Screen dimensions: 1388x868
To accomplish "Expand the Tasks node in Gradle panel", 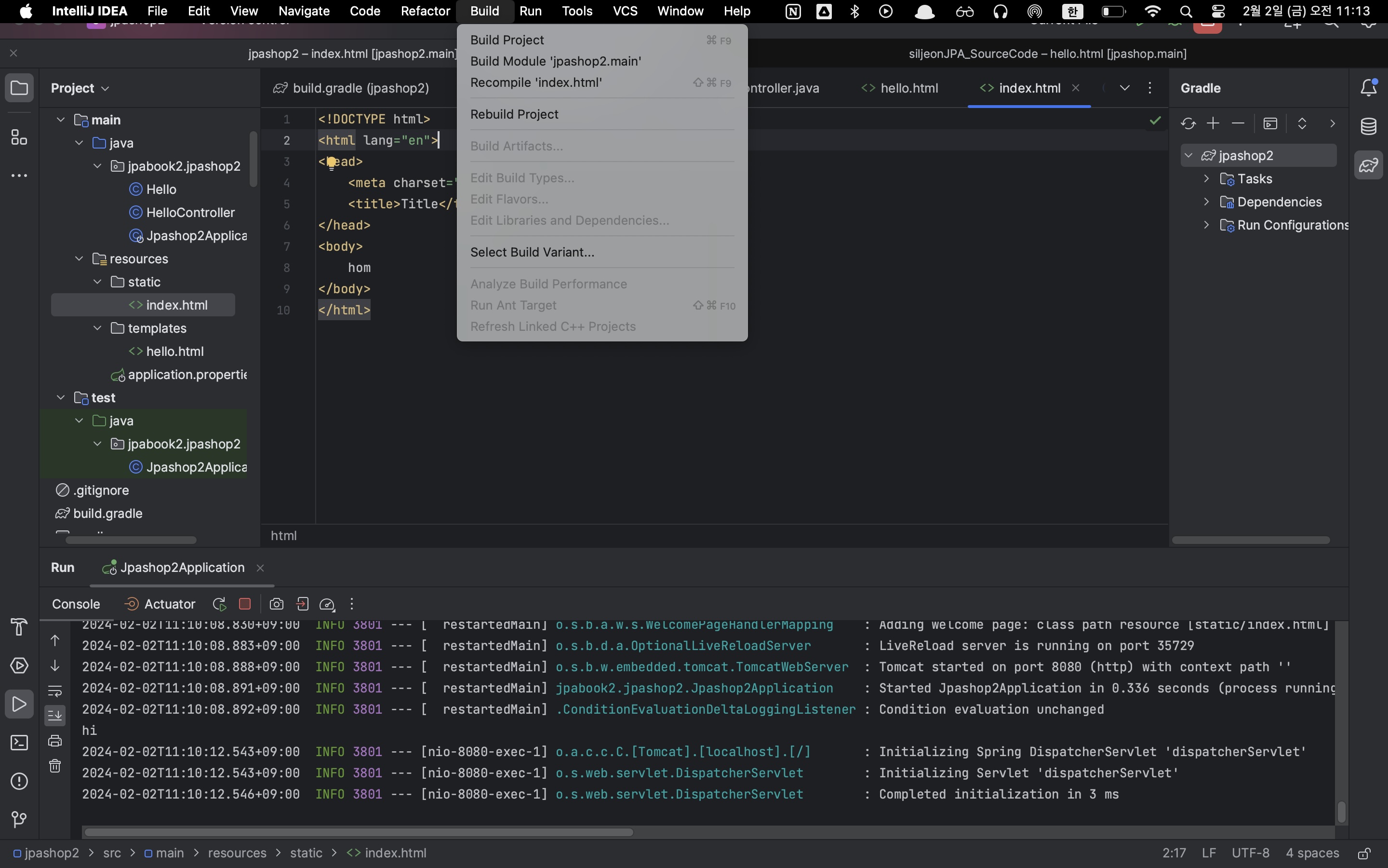I will click(1206, 178).
